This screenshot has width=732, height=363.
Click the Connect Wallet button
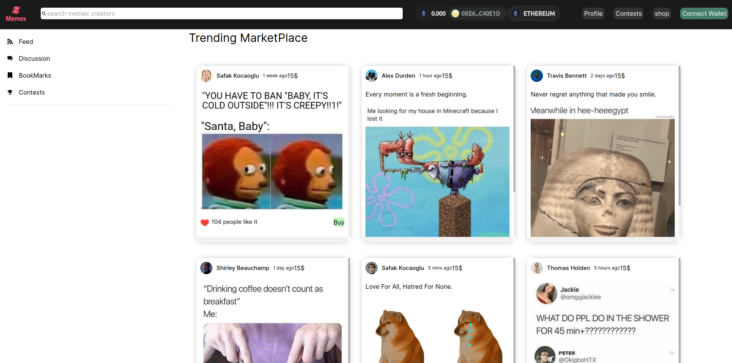704,13
